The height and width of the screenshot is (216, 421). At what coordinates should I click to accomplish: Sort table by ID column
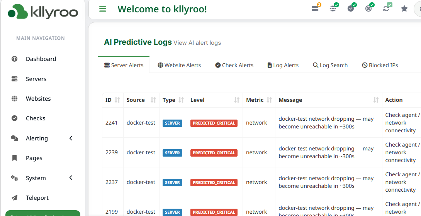(113, 100)
